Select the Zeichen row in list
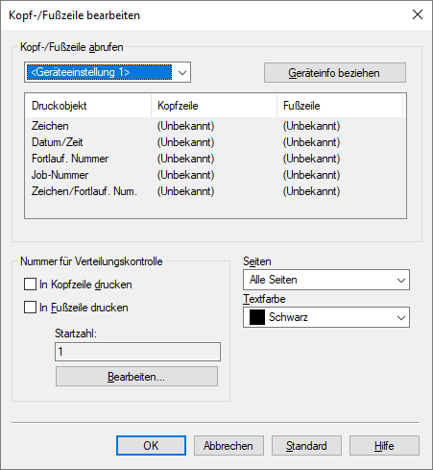433x470 pixels. (x=214, y=126)
